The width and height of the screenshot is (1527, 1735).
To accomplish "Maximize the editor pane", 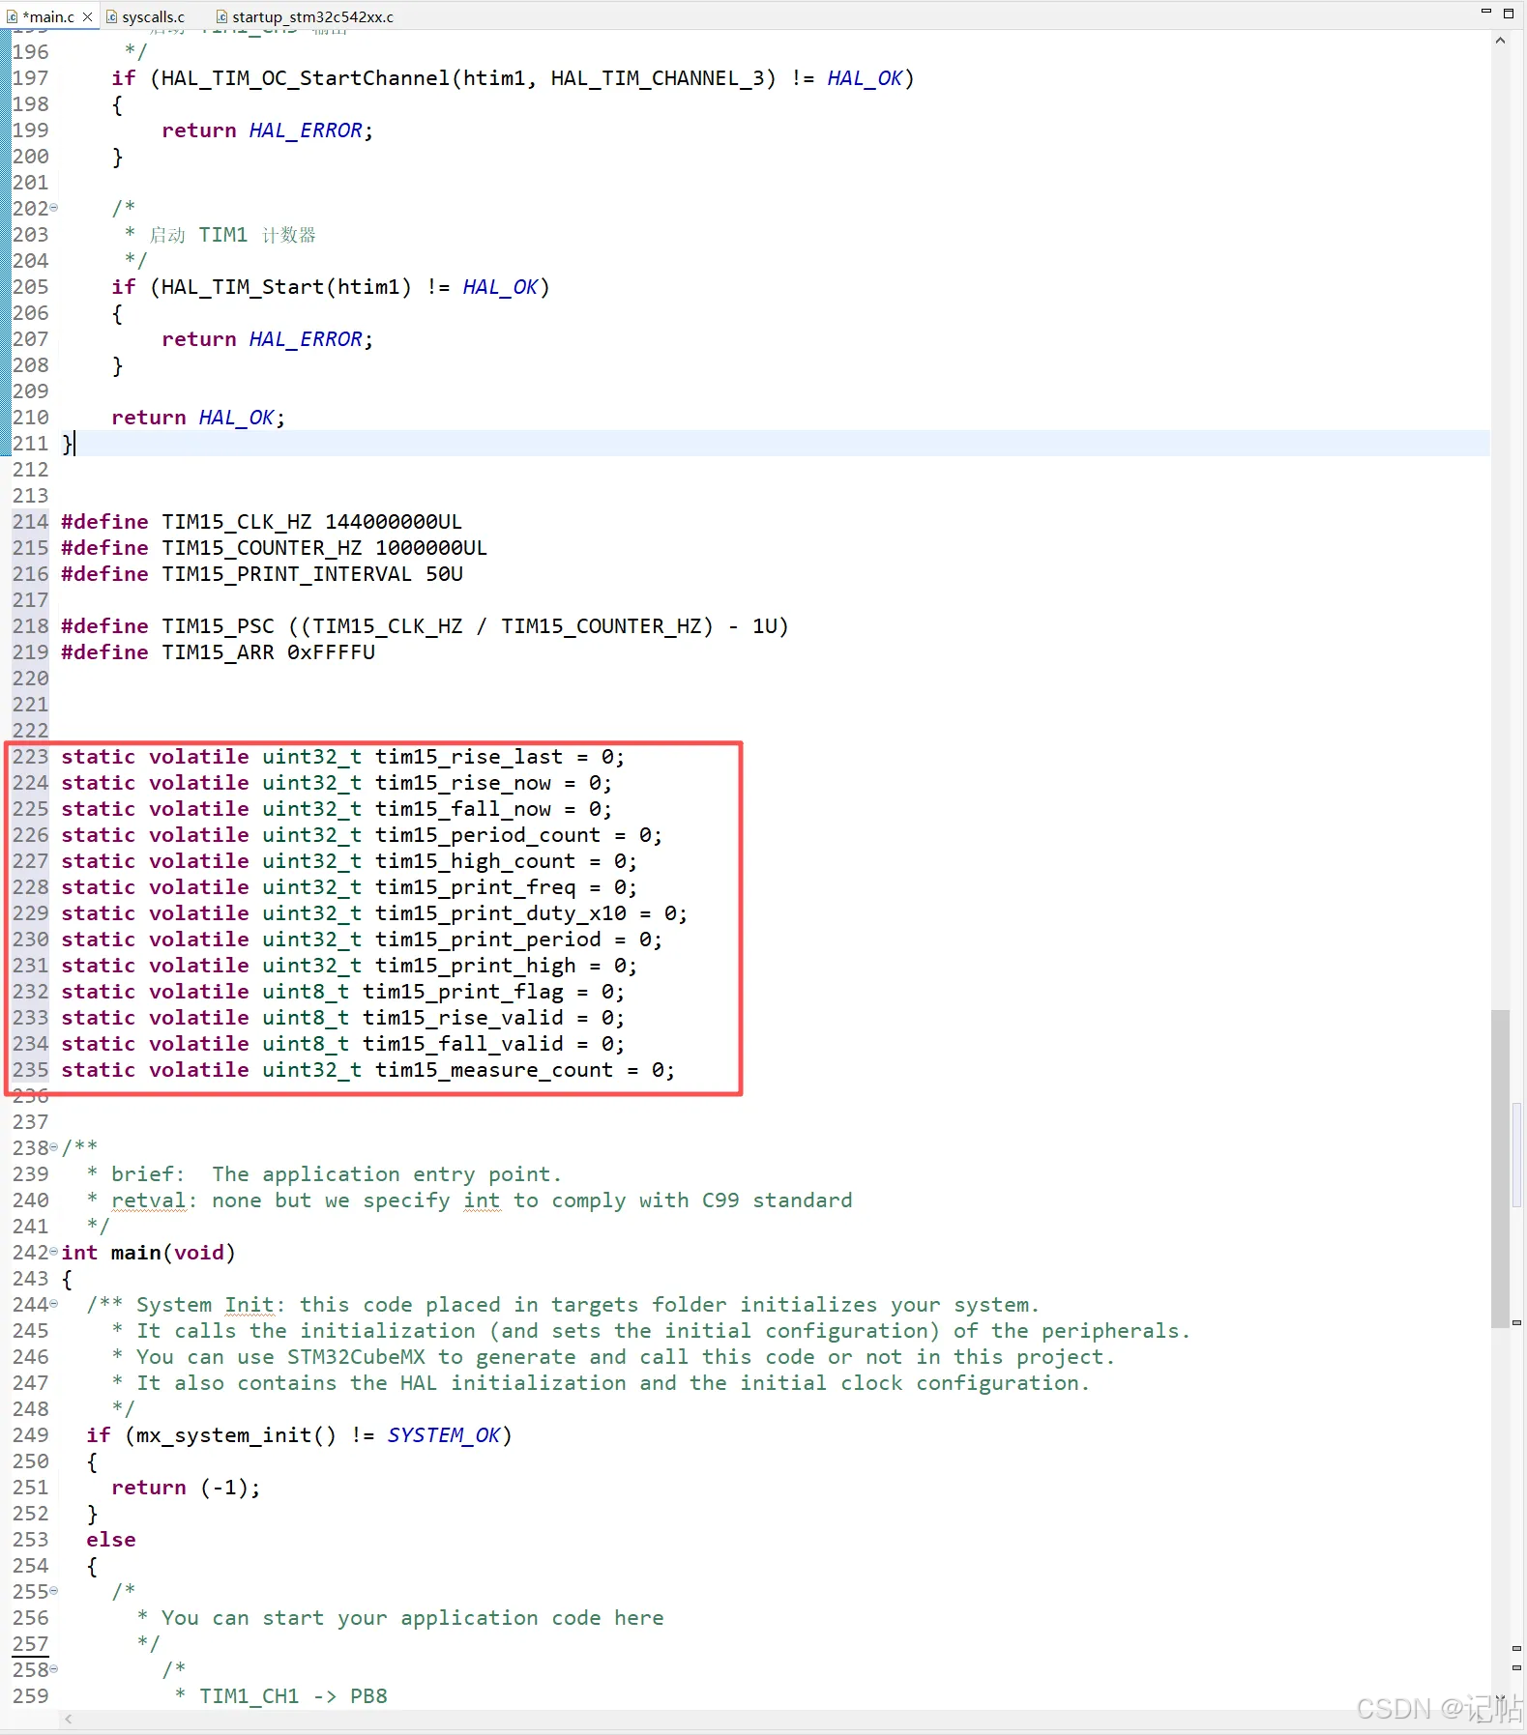I will pos(1509,14).
